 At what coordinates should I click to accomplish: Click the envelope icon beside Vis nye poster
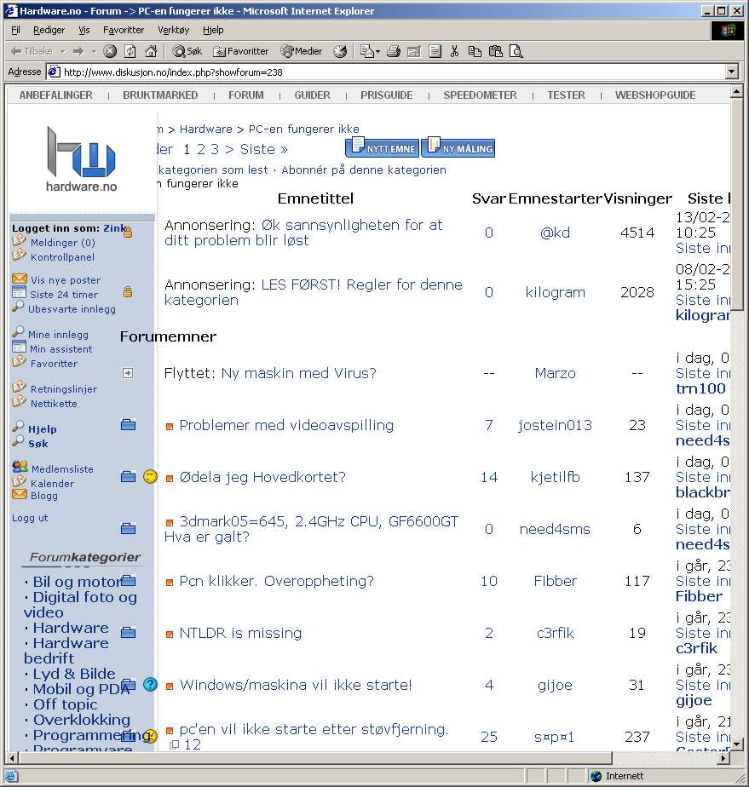(19, 279)
